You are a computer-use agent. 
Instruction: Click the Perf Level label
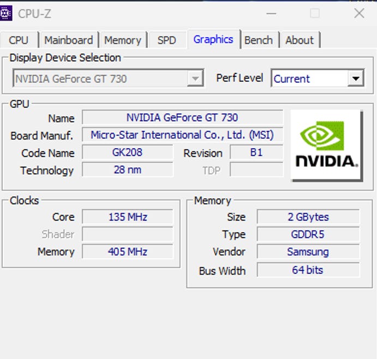tap(240, 78)
